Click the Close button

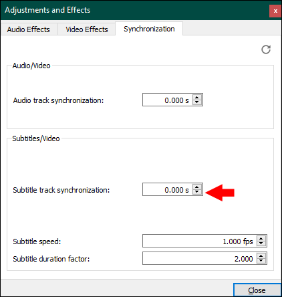tap(257, 290)
